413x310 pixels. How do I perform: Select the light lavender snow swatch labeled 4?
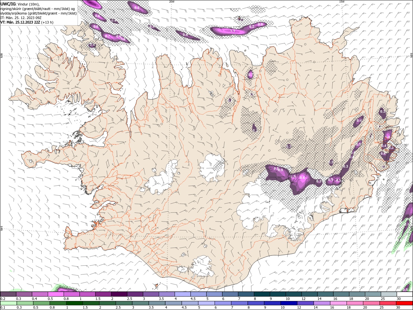tap(183, 294)
